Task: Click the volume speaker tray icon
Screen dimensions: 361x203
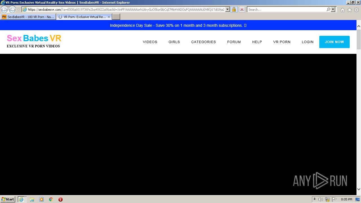Action: [321, 199]
